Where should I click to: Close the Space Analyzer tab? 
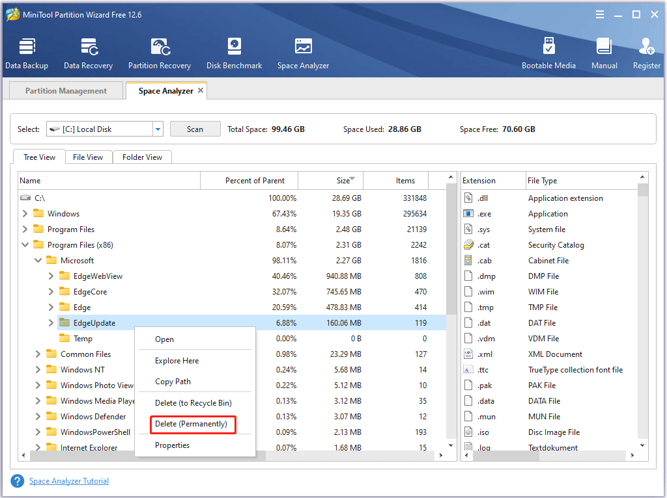point(201,90)
